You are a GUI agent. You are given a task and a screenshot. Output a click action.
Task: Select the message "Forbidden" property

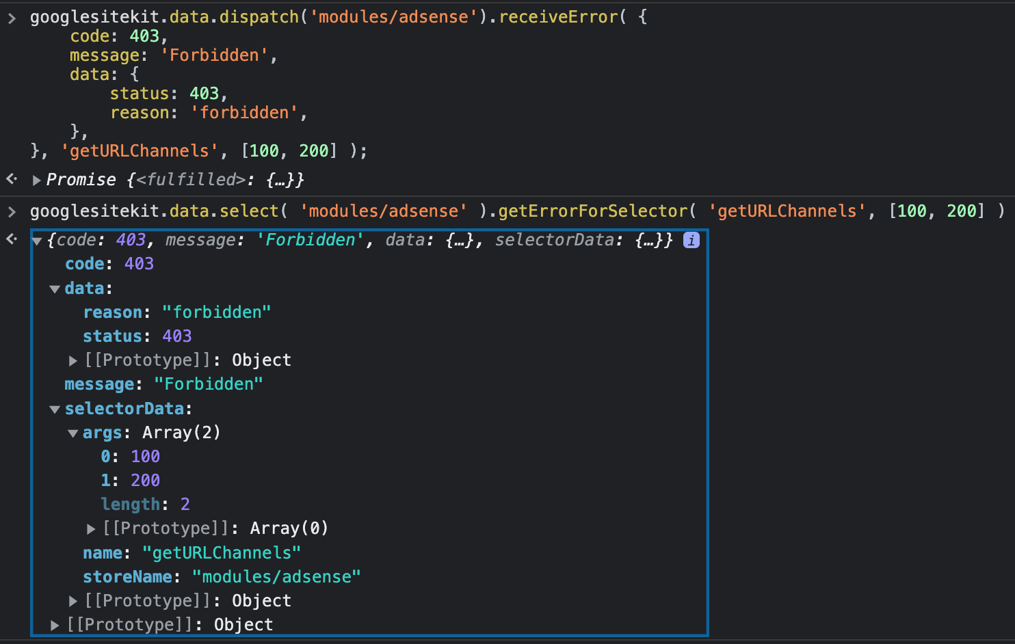pos(163,384)
